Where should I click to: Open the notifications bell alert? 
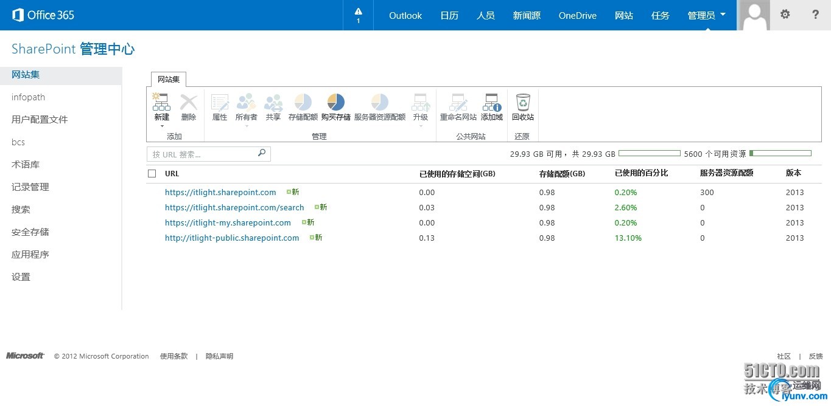(x=358, y=15)
